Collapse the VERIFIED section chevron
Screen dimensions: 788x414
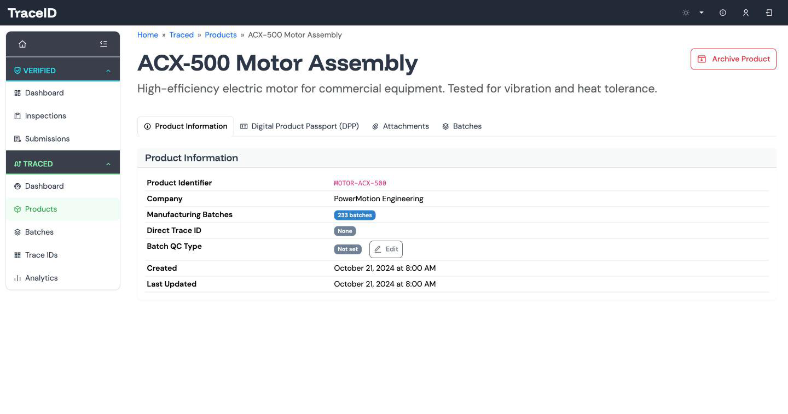coord(108,71)
